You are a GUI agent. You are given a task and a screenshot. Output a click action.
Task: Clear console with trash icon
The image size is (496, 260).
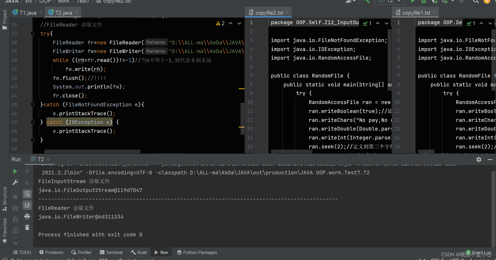coord(27,227)
